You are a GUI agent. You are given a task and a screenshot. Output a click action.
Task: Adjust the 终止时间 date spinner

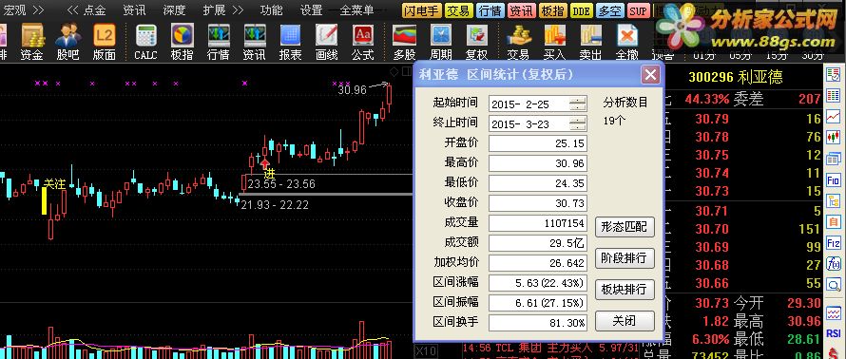coord(577,123)
